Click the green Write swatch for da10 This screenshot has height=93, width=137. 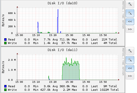tap(6, 43)
